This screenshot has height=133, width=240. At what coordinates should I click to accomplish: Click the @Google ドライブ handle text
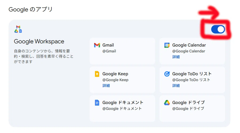(x=188, y=109)
